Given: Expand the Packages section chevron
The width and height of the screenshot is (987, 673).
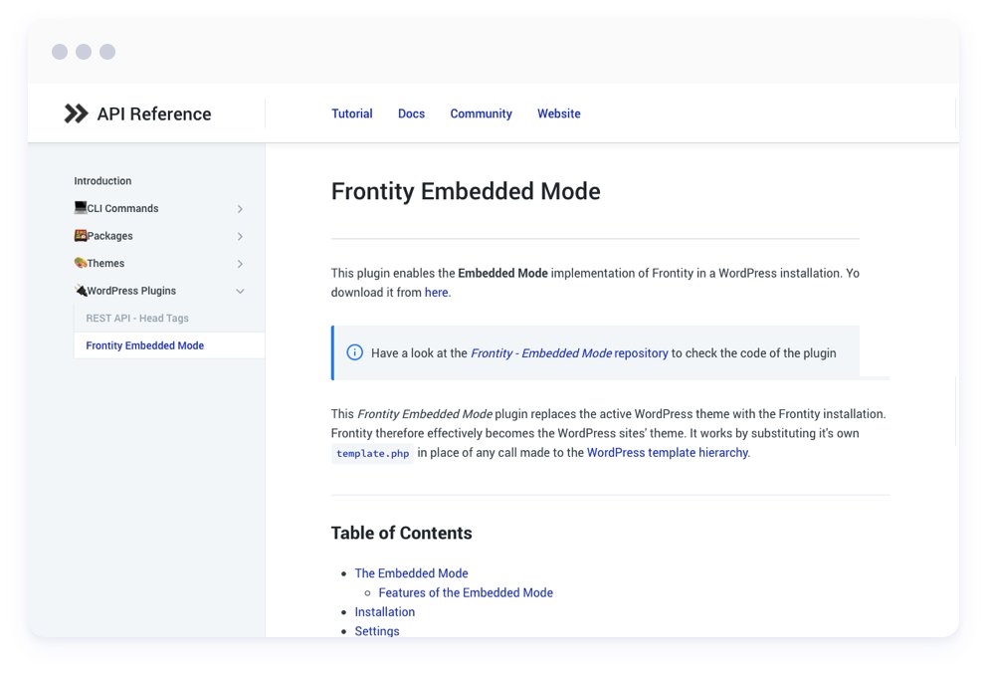Looking at the screenshot, I should 240,236.
